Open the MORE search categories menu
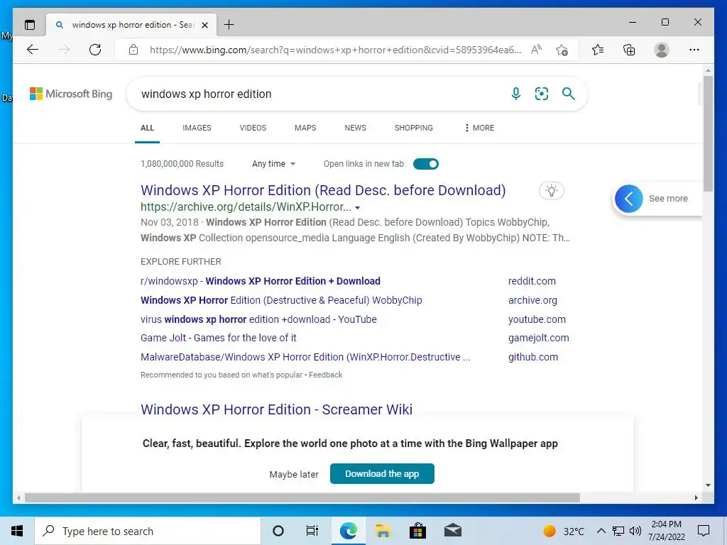The width and height of the screenshot is (727, 545). pos(479,128)
